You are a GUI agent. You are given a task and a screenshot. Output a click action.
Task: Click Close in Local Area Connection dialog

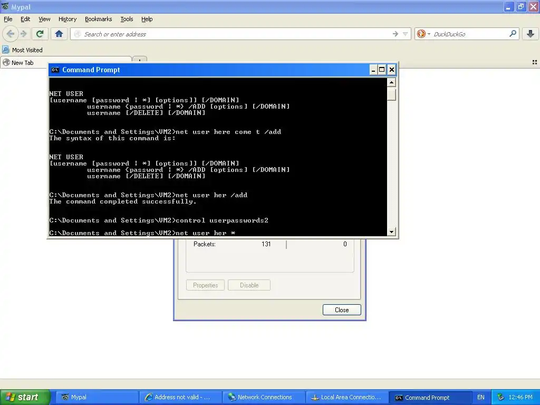[342, 310]
